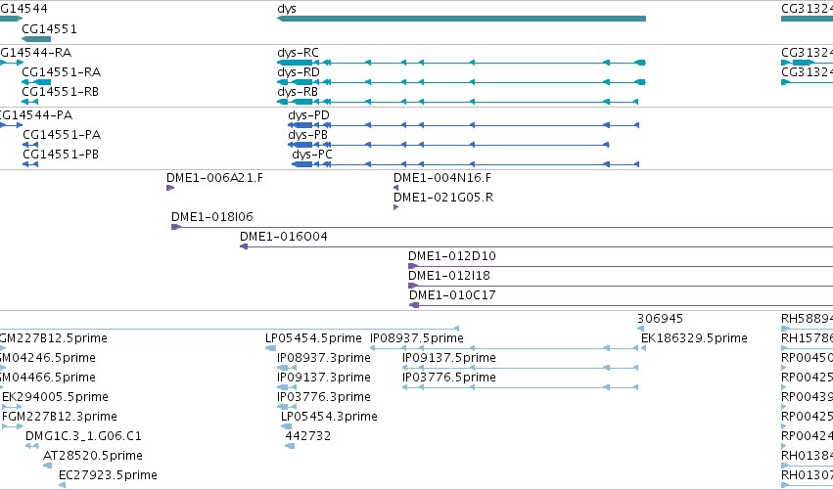
Task: Open the IP08937.5prime EST label
Action: pos(417,338)
